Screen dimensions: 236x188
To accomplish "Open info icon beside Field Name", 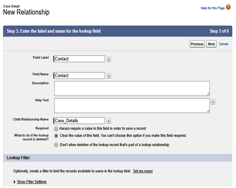I will pyautogui.click(x=109, y=76).
